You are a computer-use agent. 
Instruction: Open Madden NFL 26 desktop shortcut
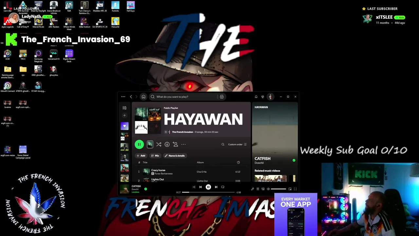point(100,7)
